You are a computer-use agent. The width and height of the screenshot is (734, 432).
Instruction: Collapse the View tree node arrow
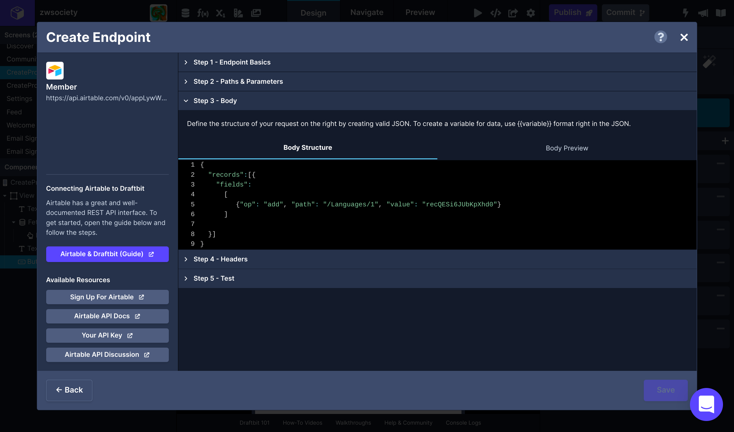tap(5, 196)
